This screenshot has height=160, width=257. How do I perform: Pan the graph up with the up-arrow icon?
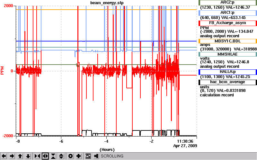coord(20,156)
